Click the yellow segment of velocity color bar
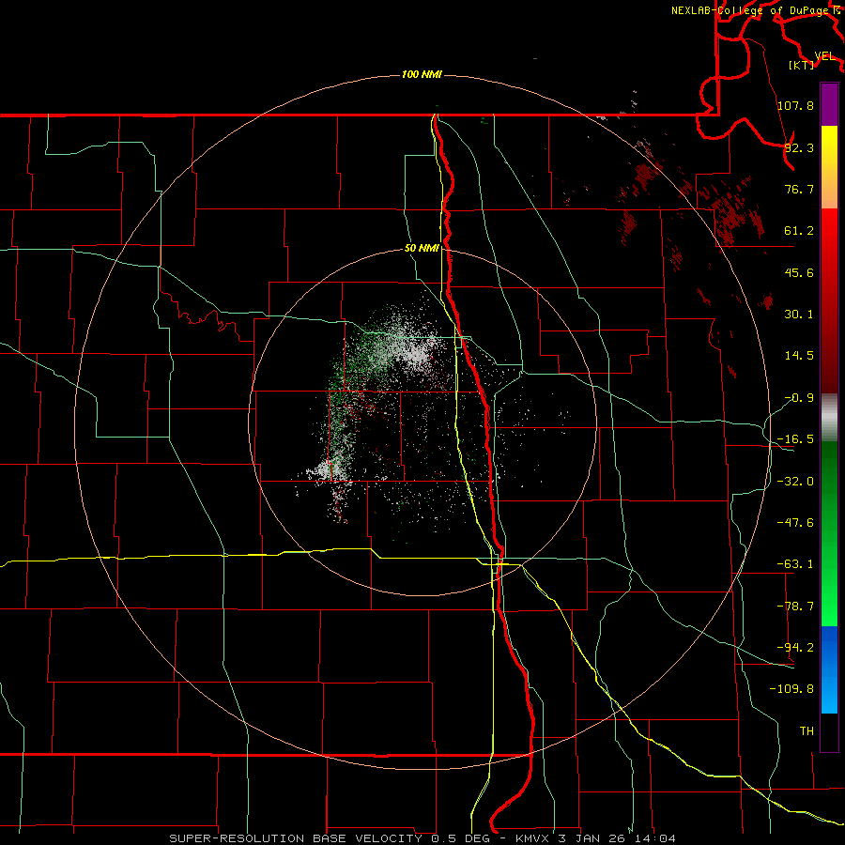The height and width of the screenshot is (845, 845). (x=829, y=167)
